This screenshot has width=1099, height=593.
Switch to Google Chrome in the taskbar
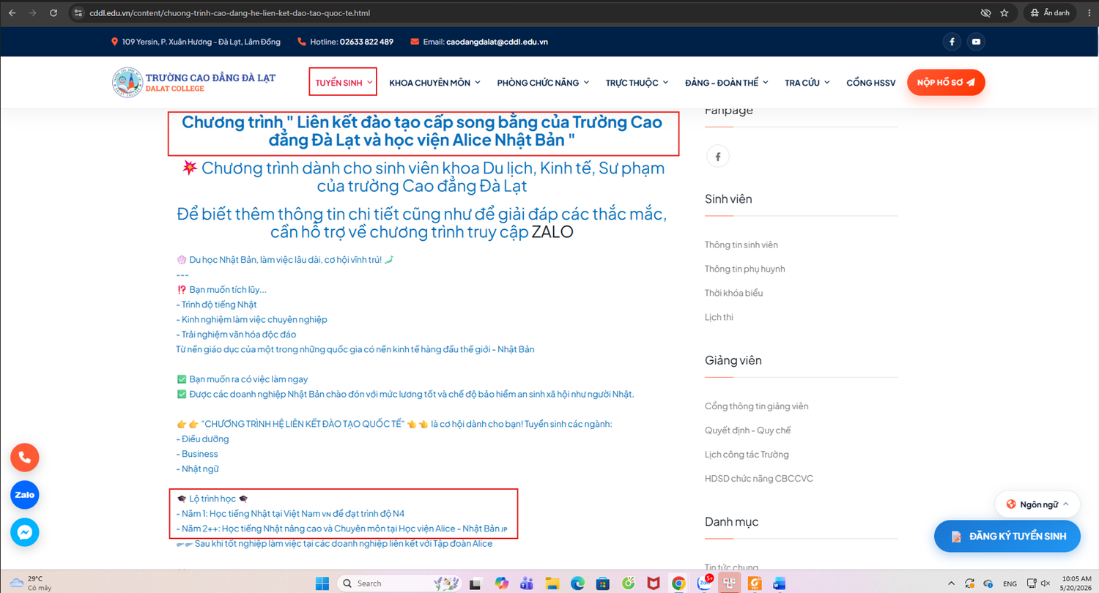[x=678, y=583]
